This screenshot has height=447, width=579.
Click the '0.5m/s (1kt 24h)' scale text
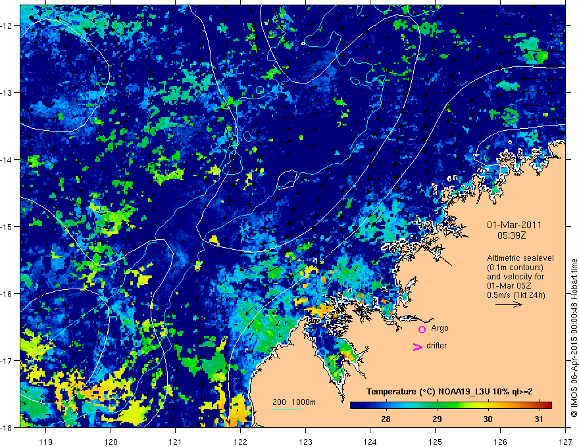pos(516,295)
